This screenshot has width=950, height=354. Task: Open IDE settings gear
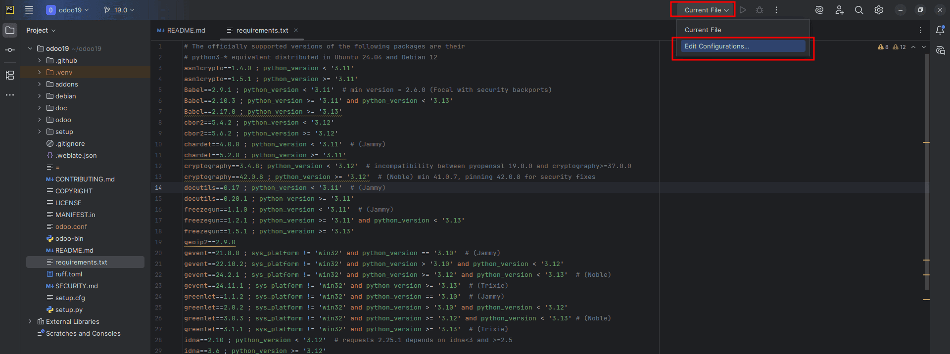[x=879, y=10]
